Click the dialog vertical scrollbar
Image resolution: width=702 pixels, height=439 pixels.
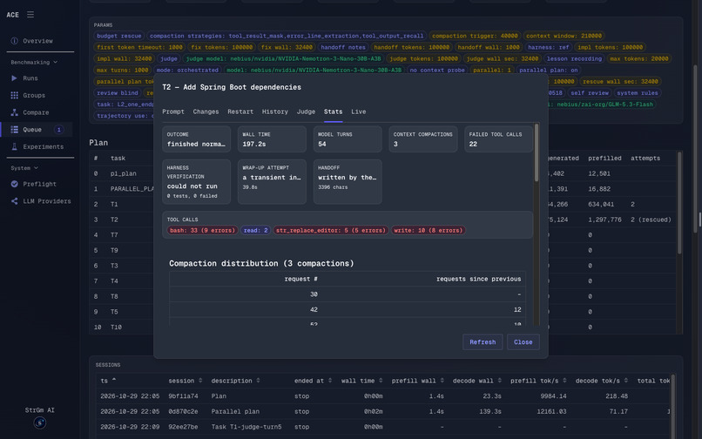537,153
